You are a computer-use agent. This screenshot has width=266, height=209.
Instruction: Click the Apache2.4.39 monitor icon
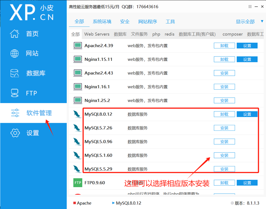pos(78,45)
